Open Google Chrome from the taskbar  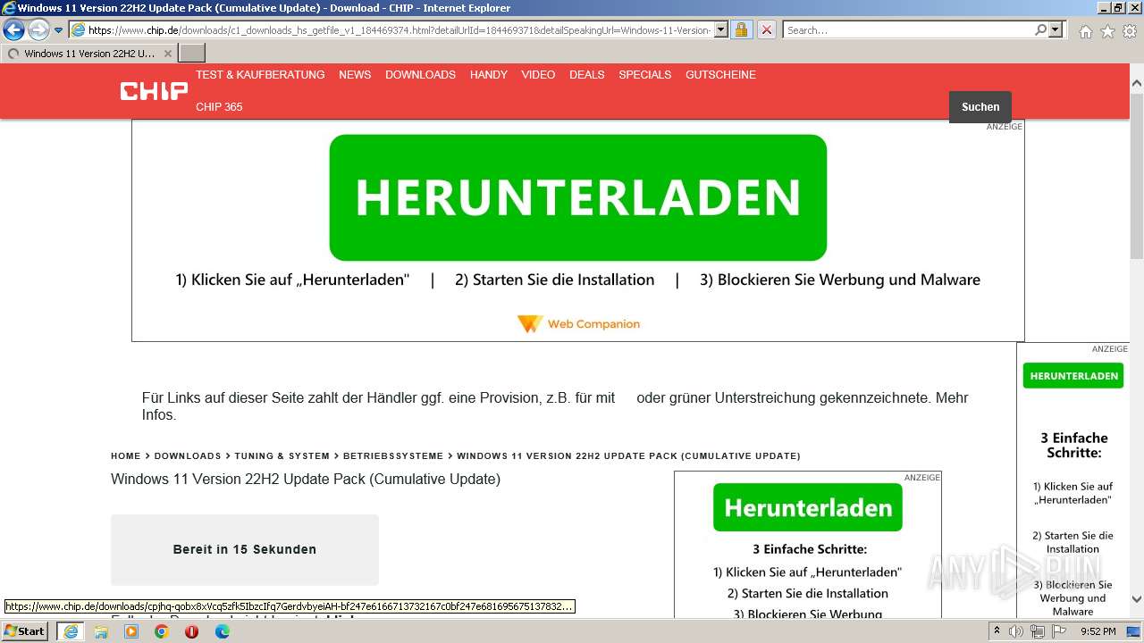pos(162,631)
